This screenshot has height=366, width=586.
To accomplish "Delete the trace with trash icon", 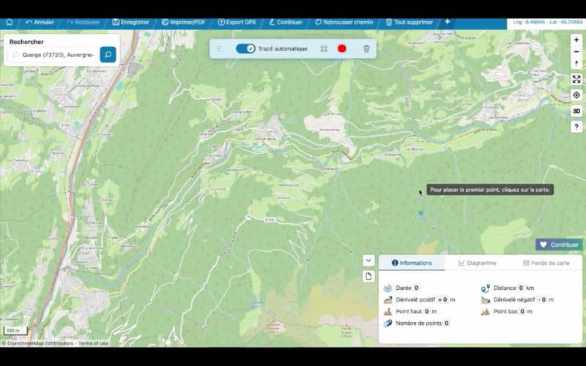I will click(x=366, y=48).
